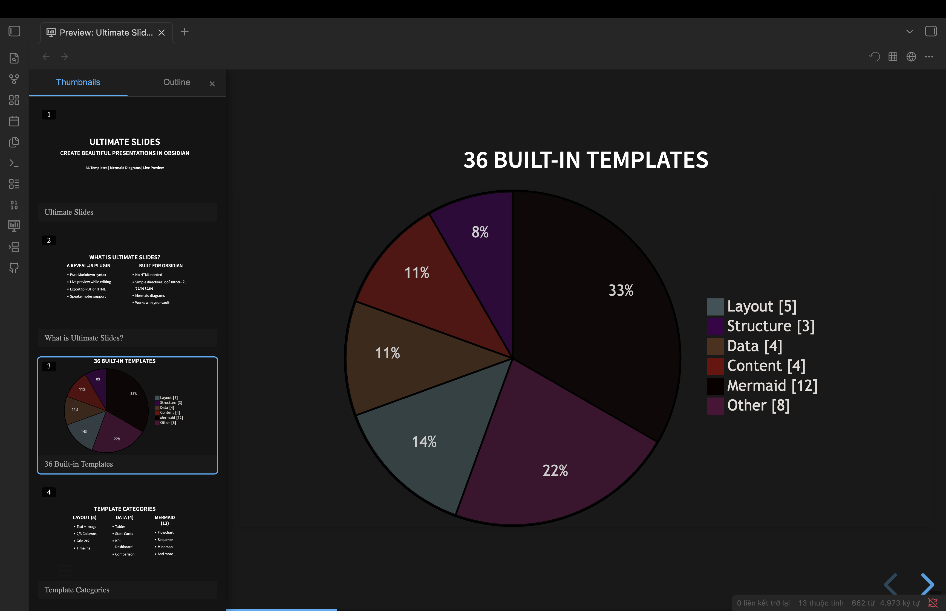Toggle the left sidebar panel
The width and height of the screenshot is (946, 611).
click(x=14, y=31)
